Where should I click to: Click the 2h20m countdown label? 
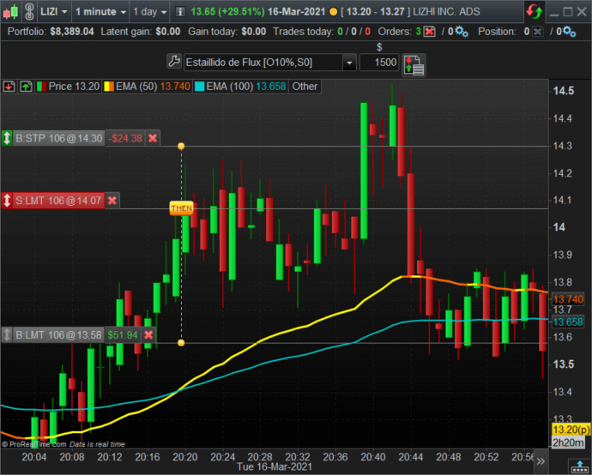point(568,442)
